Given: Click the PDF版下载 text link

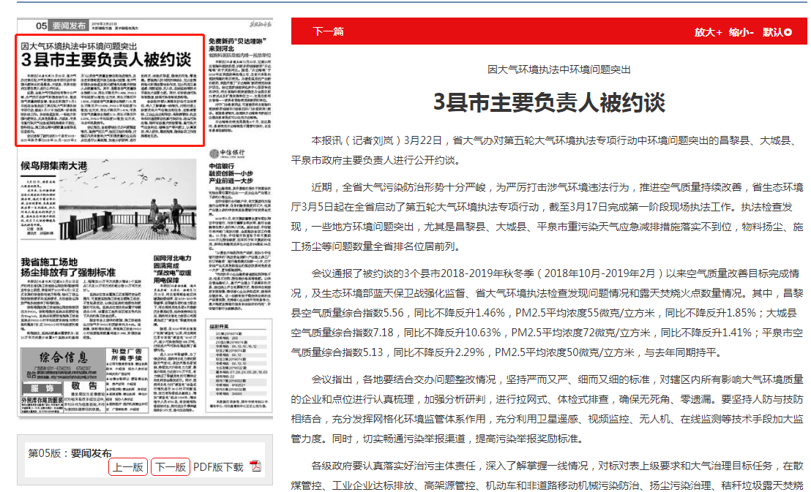Looking at the screenshot, I should click(x=218, y=467).
